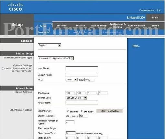Click the Linksys E1200 title text
Viewport: 165px width, 139px height.
136,18
